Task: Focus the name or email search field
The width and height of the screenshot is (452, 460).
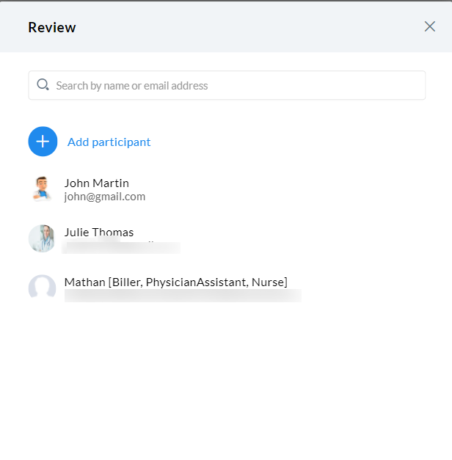Action: pos(227,85)
